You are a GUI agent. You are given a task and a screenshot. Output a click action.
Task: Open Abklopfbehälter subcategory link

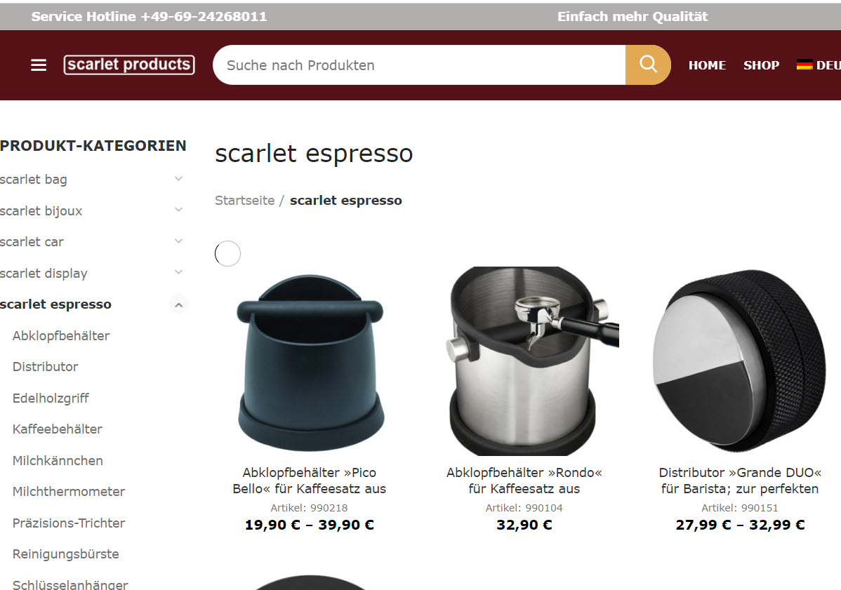click(61, 336)
